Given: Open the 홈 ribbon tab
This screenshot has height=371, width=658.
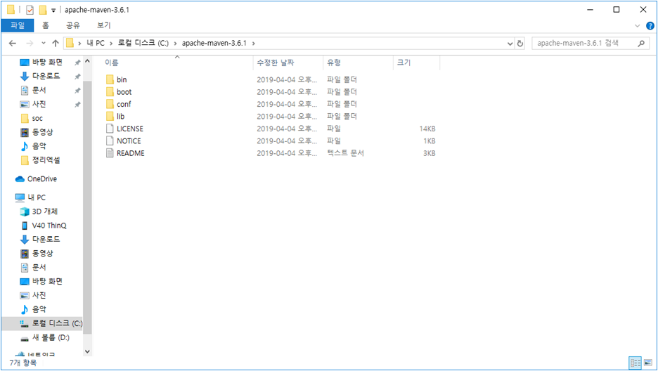Looking at the screenshot, I should point(45,25).
